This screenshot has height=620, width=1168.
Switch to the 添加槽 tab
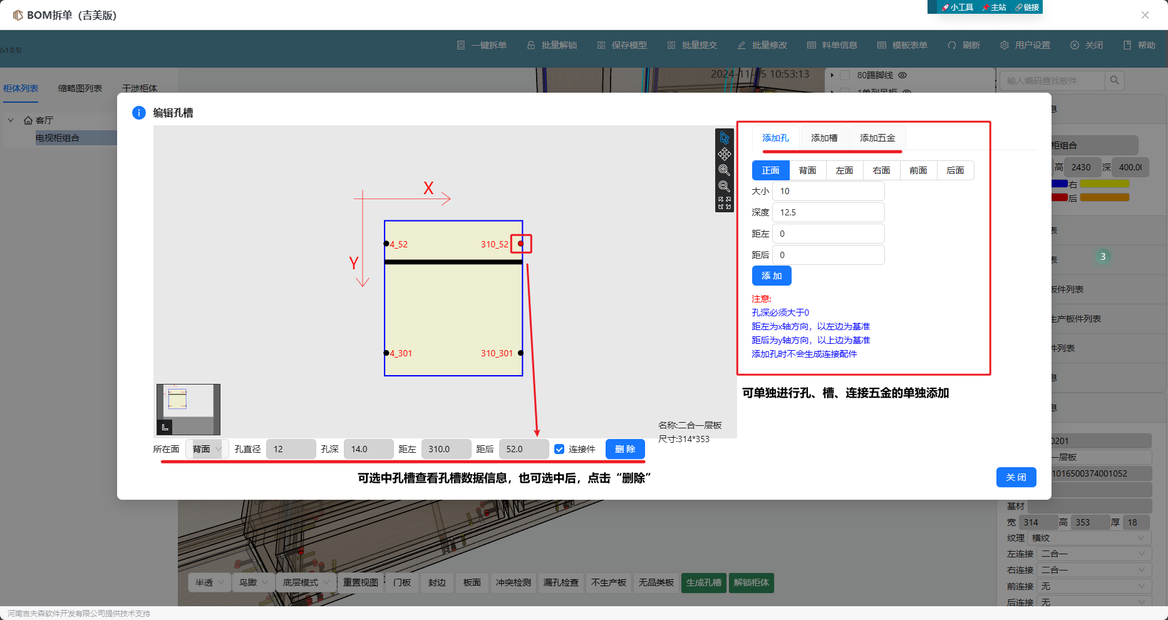[824, 138]
